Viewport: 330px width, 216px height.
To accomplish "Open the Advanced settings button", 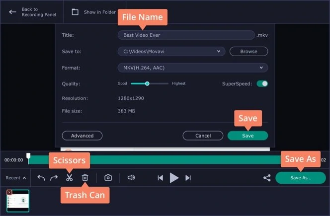I will tap(82, 136).
